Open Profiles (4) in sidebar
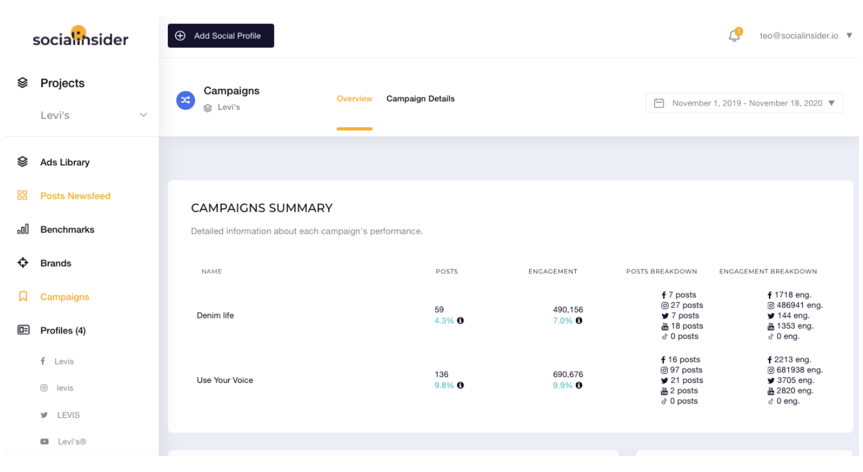The height and width of the screenshot is (472, 863). (63, 330)
